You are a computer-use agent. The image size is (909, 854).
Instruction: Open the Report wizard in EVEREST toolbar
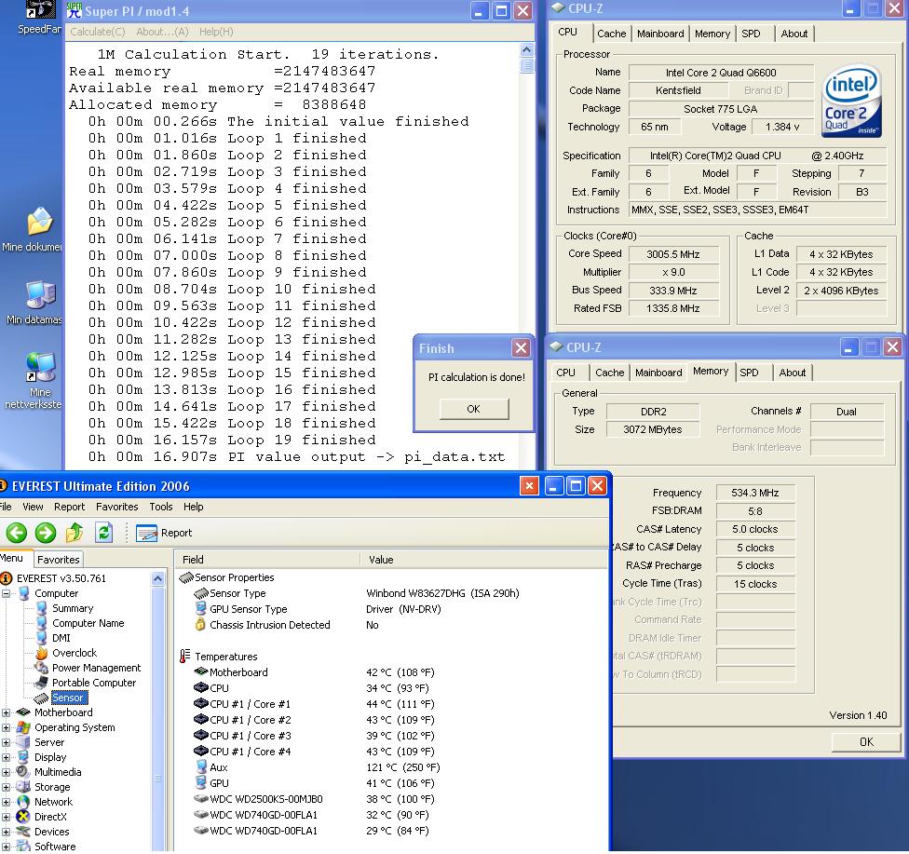point(164,533)
